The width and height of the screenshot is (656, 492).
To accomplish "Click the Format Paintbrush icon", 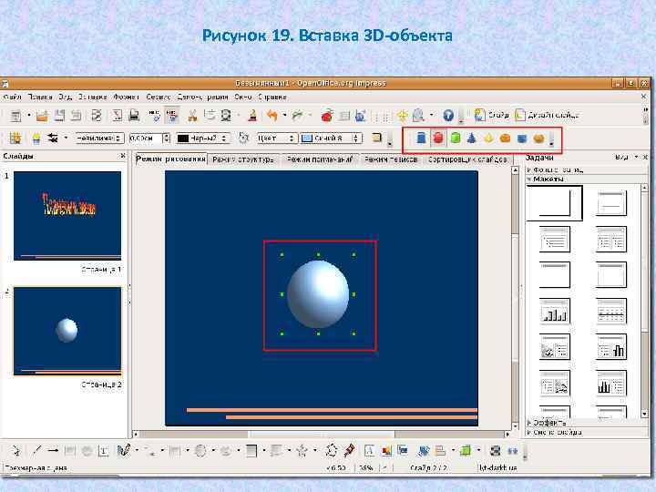I will [x=252, y=115].
